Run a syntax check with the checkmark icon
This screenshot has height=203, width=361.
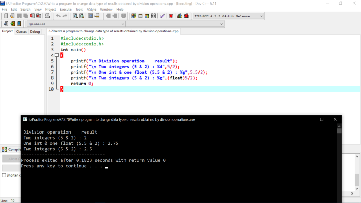point(161,16)
